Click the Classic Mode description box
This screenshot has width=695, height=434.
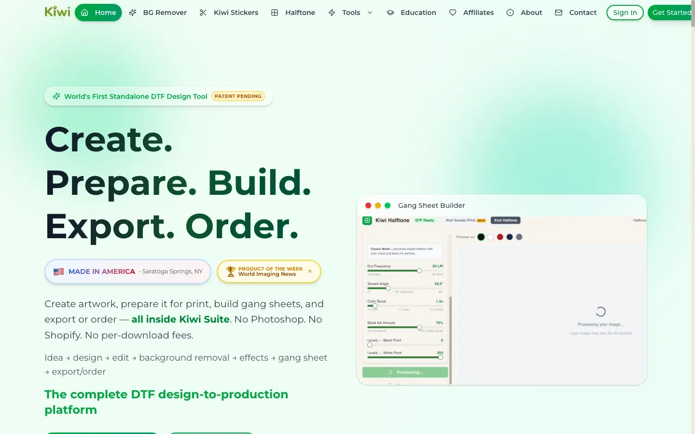pos(405,251)
